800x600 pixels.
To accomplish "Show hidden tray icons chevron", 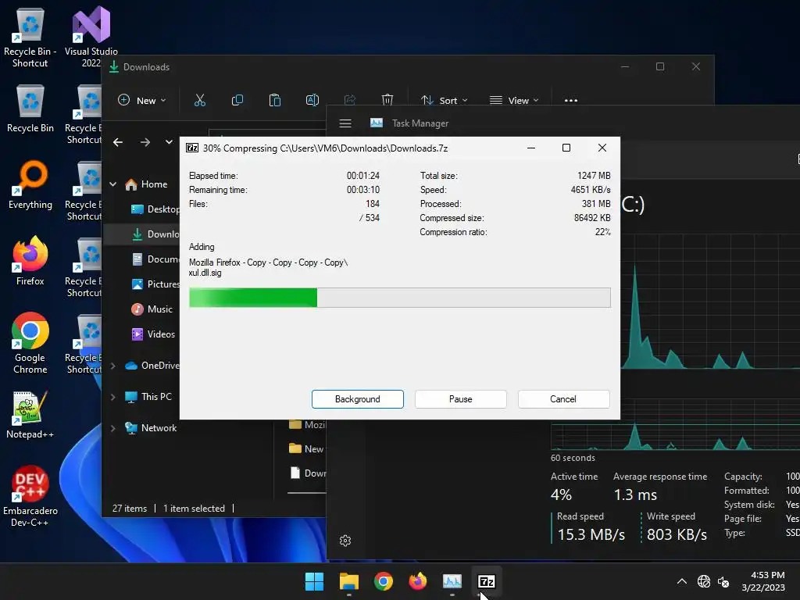I will (x=681, y=581).
